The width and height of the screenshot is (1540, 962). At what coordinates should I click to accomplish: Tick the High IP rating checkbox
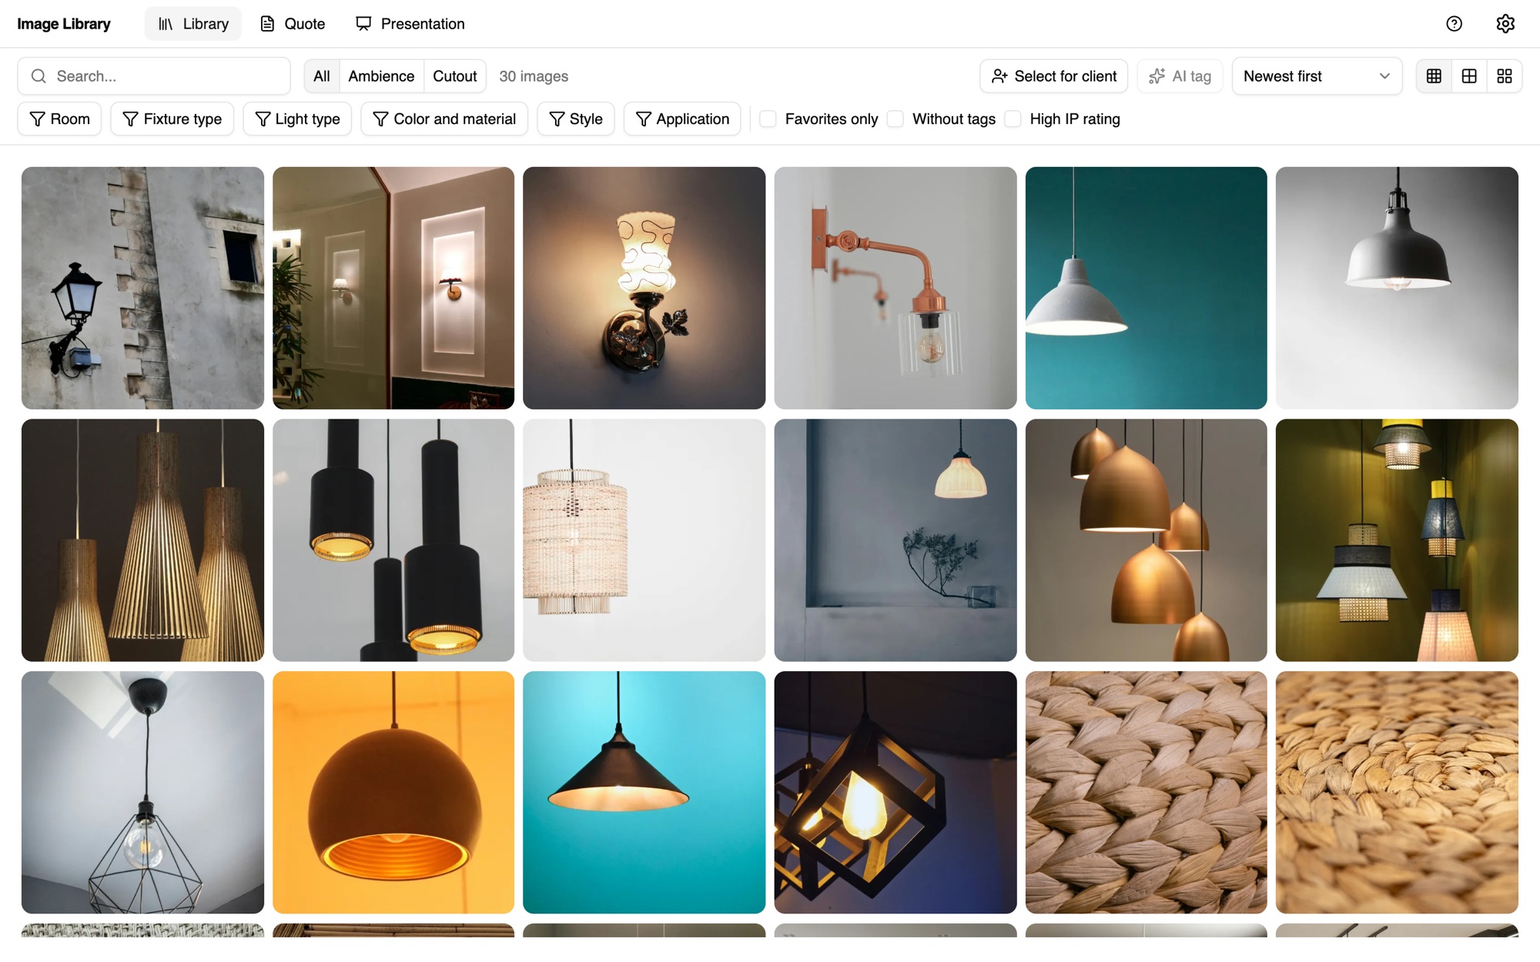click(x=1013, y=119)
